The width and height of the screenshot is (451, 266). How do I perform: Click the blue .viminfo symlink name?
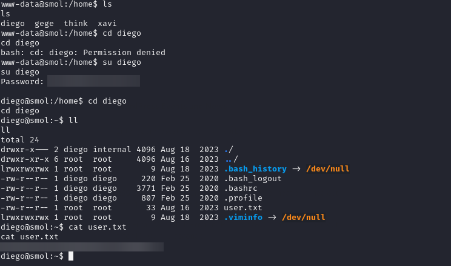243,217
